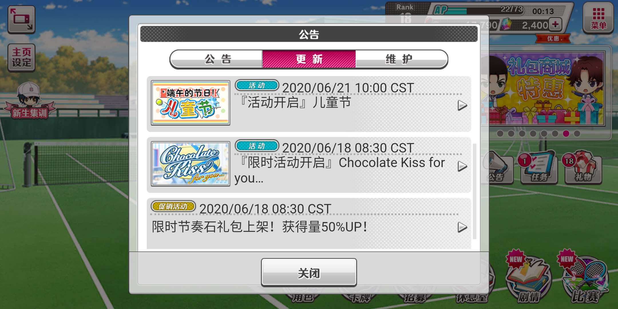Open the Chocolate Kiss event thumbnail
The image size is (618, 309).
191,164
